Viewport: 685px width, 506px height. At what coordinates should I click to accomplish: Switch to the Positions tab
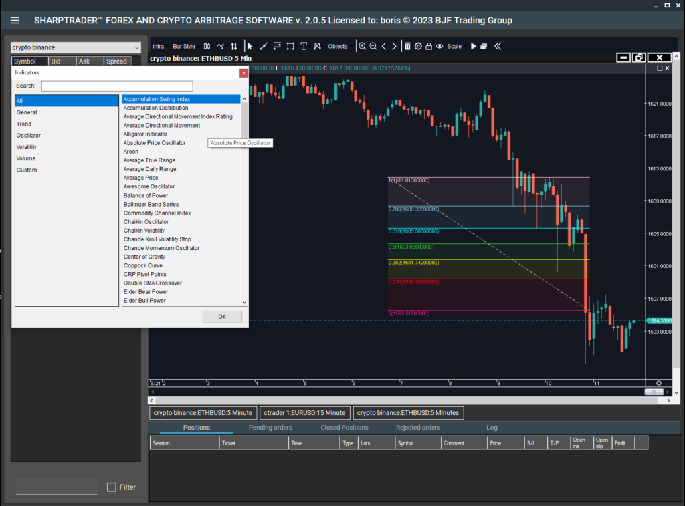(x=197, y=428)
